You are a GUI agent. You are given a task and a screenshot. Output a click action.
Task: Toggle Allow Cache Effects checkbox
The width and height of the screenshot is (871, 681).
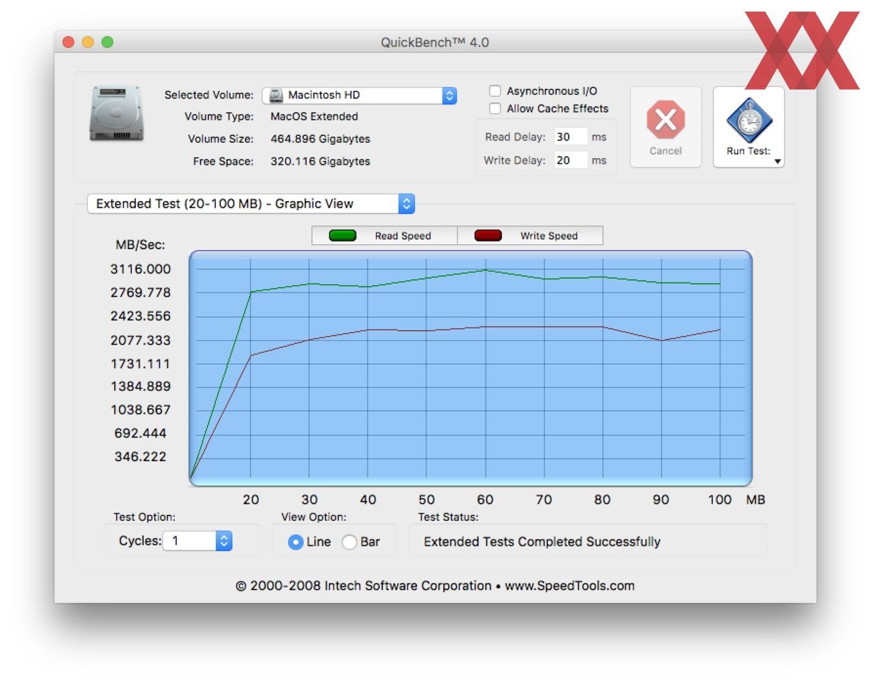pos(495,108)
